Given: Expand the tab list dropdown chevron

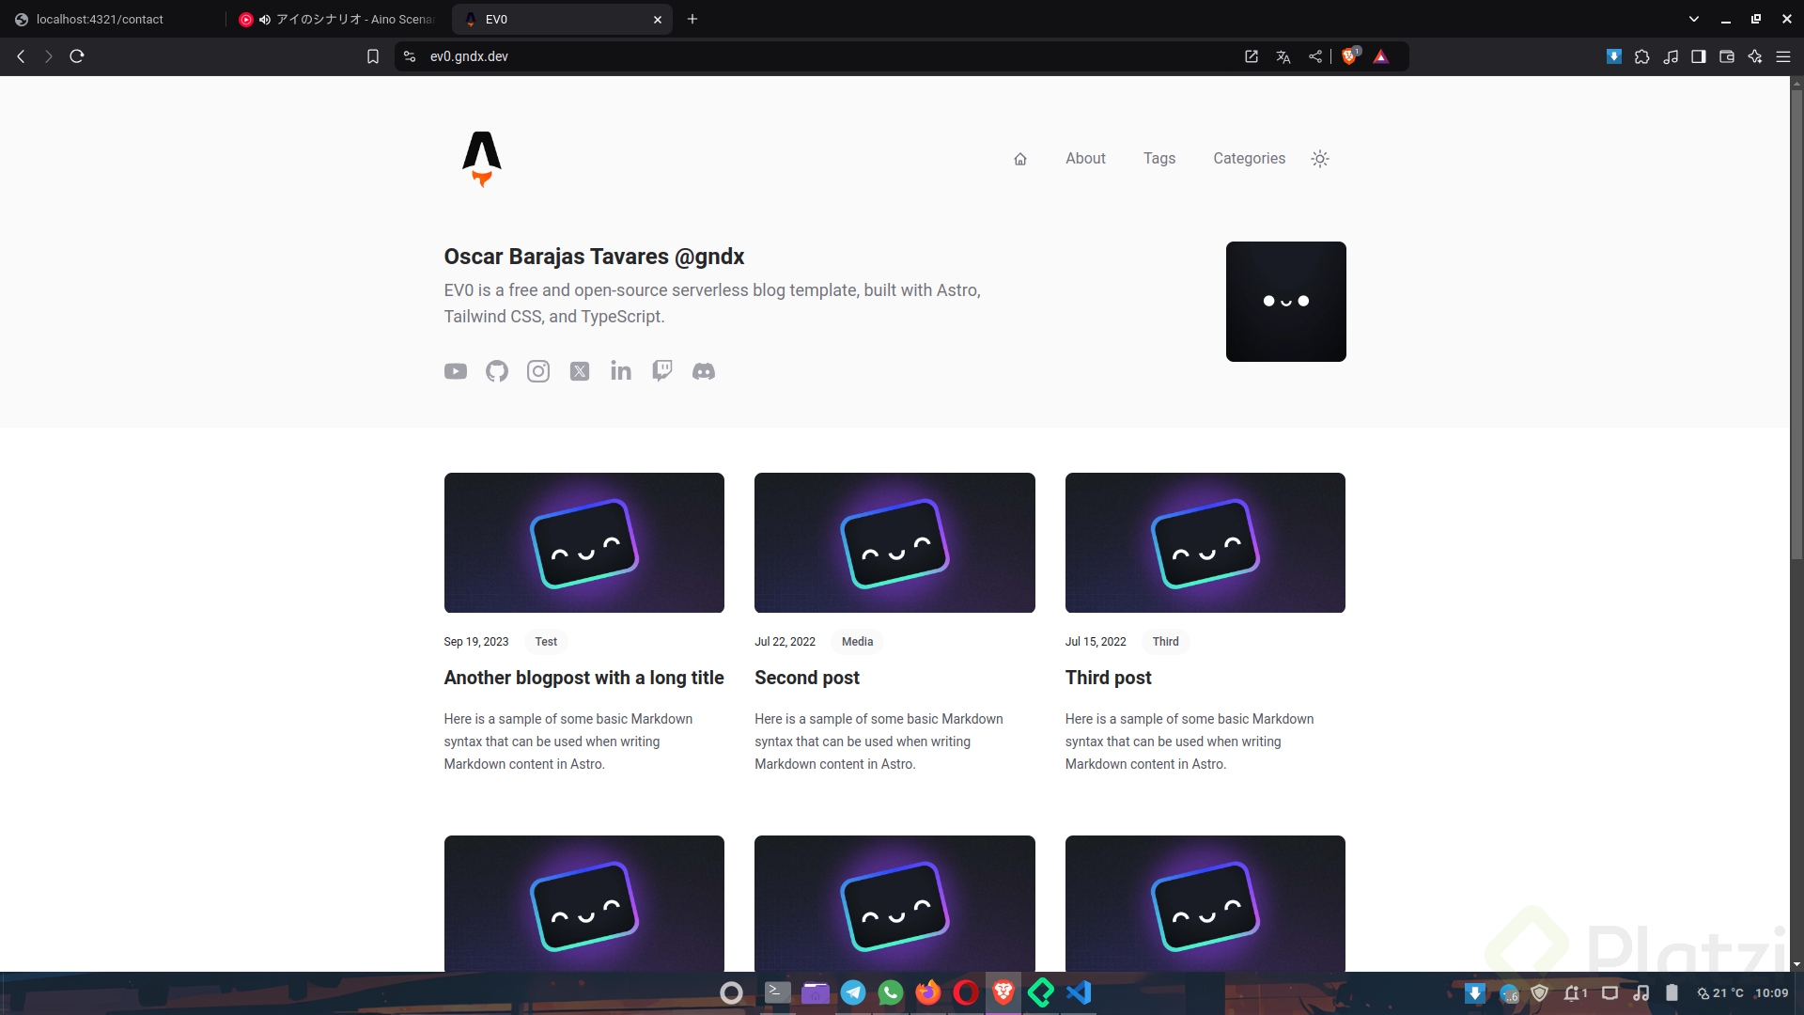Looking at the screenshot, I should [x=1694, y=19].
